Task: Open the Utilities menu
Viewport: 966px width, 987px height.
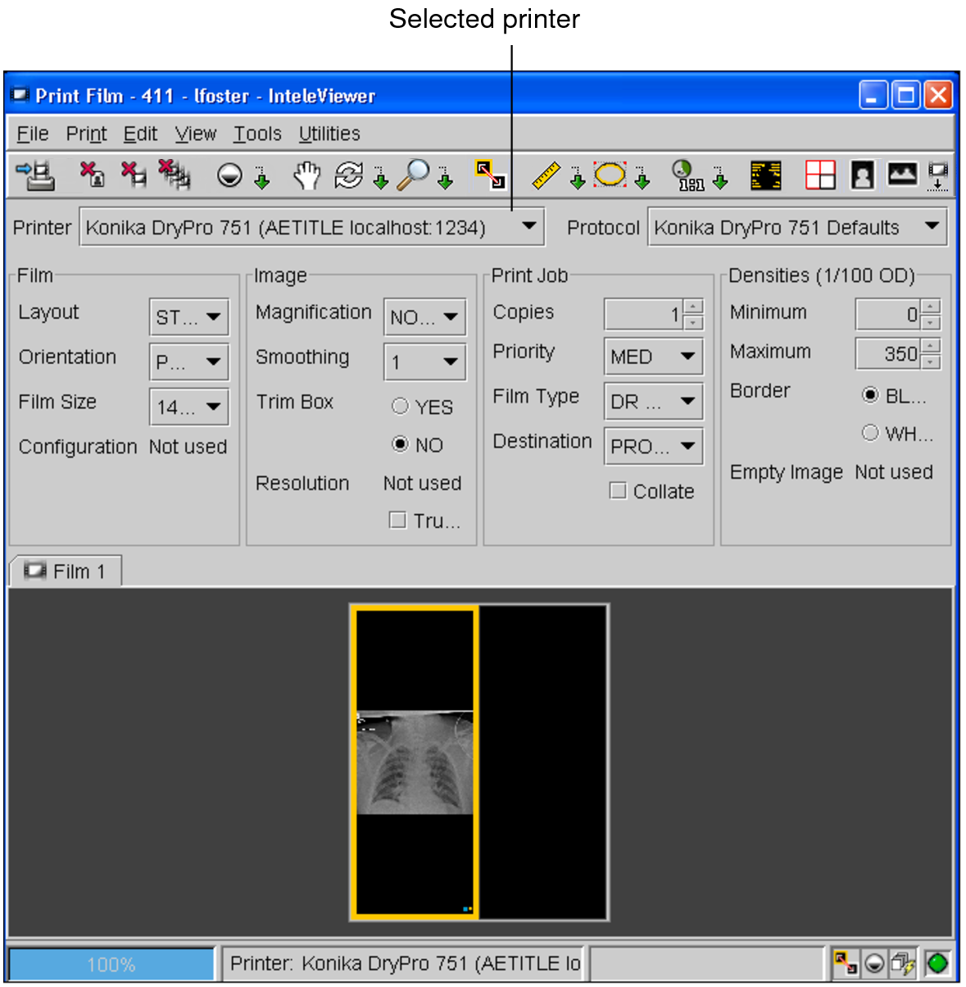Action: tap(329, 134)
